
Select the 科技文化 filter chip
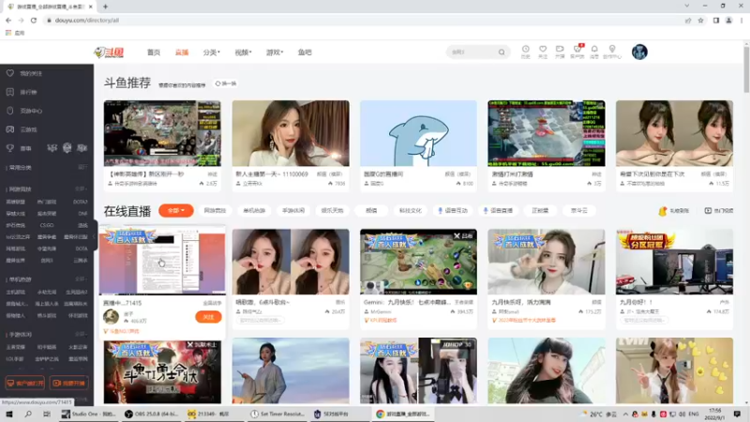[411, 210]
